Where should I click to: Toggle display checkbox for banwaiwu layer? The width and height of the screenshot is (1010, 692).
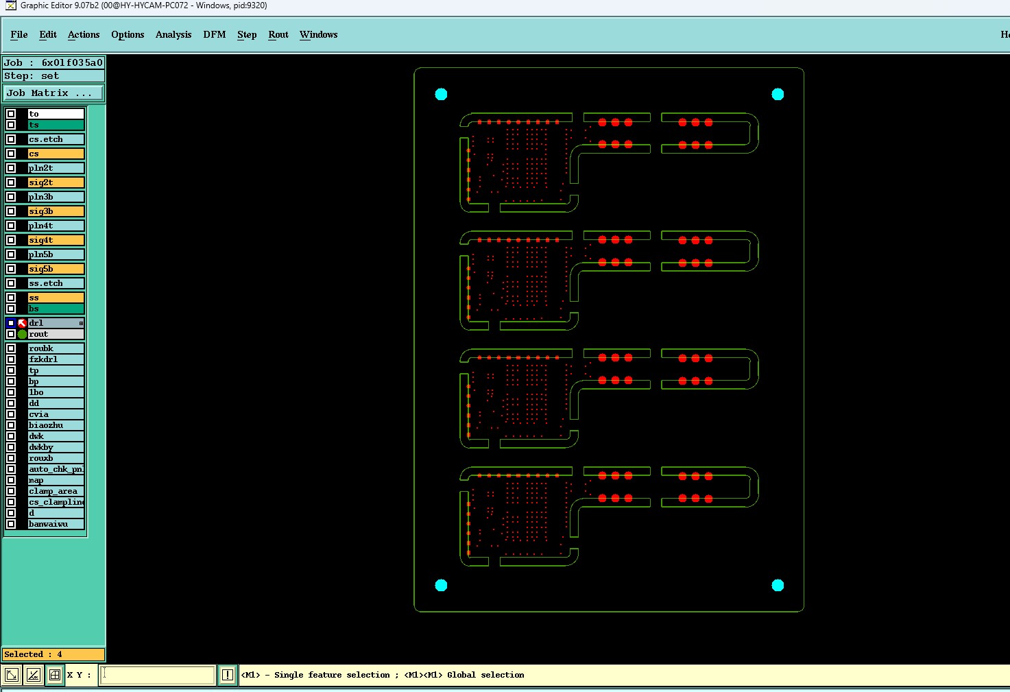(11, 524)
